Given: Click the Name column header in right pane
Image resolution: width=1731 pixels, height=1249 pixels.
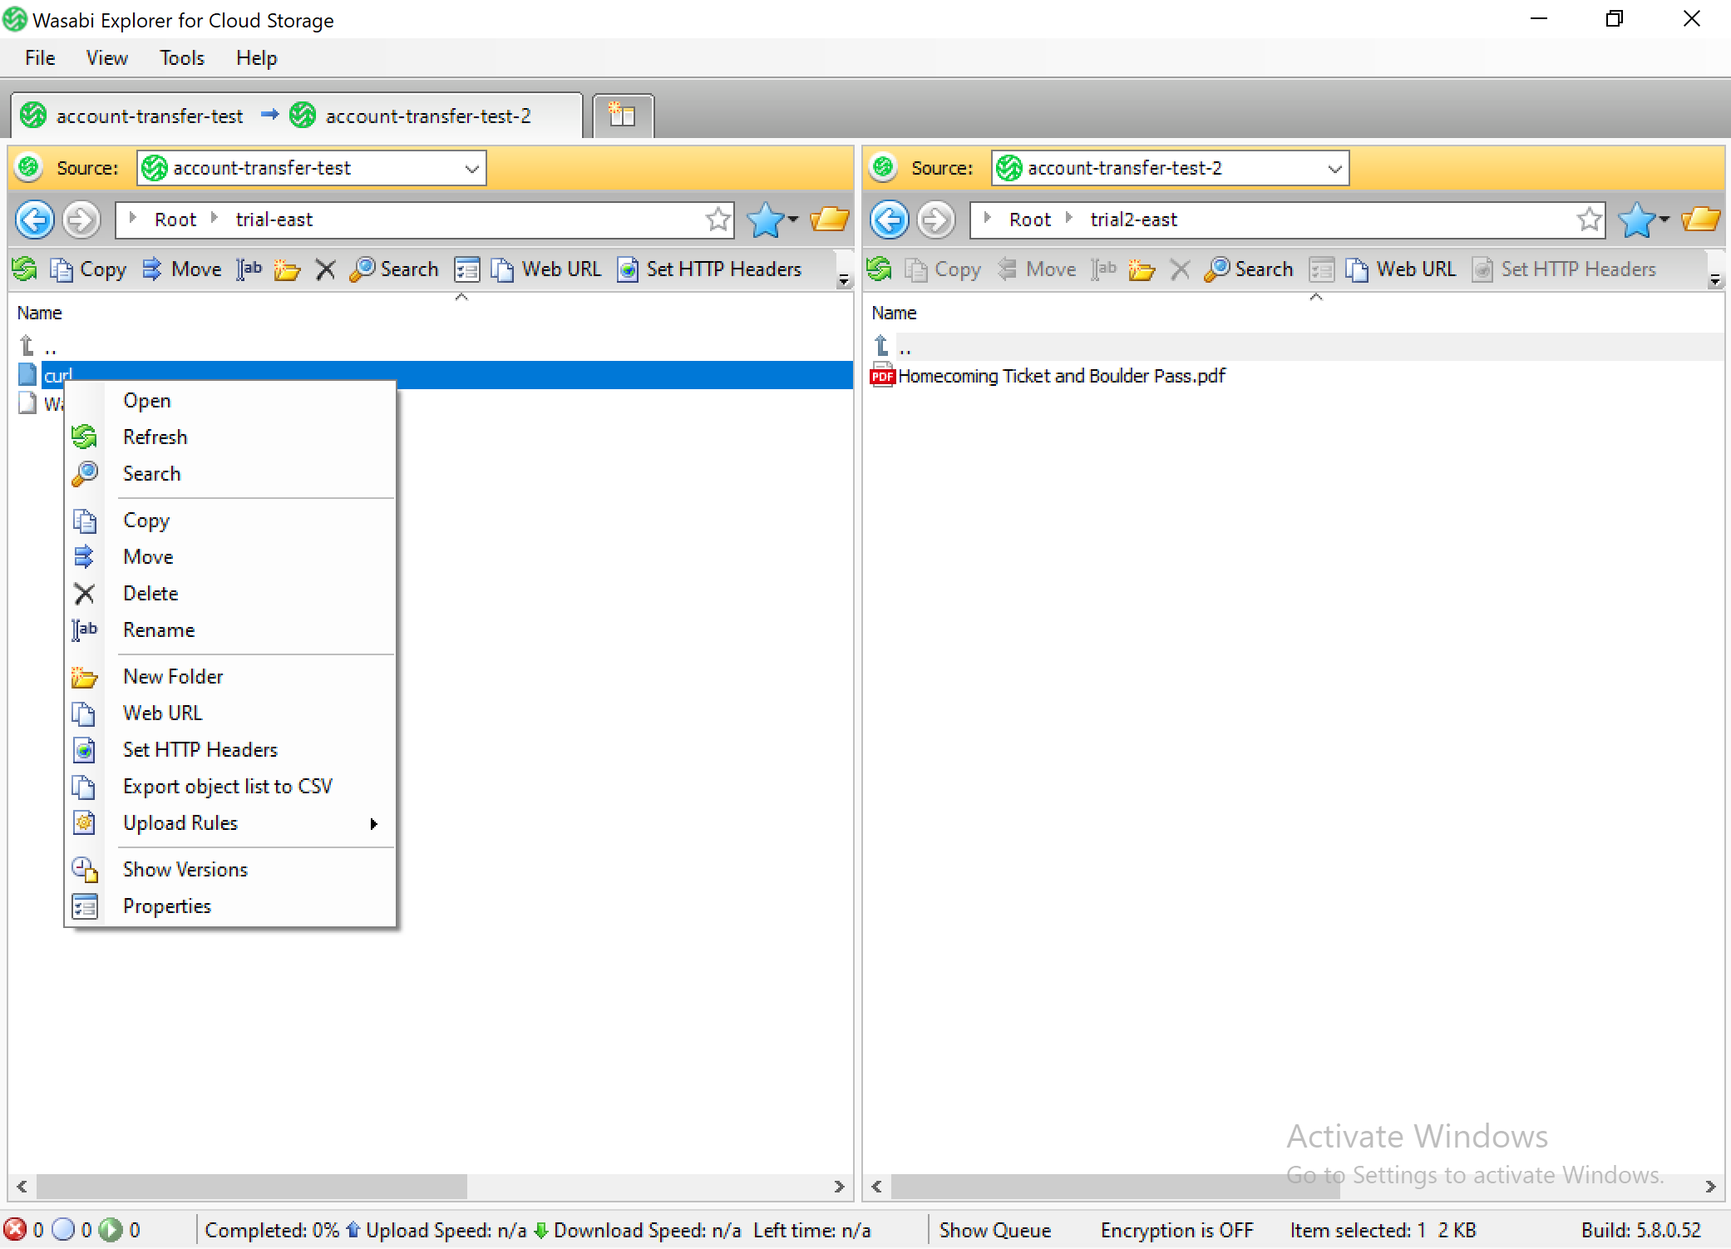Looking at the screenshot, I should (895, 313).
